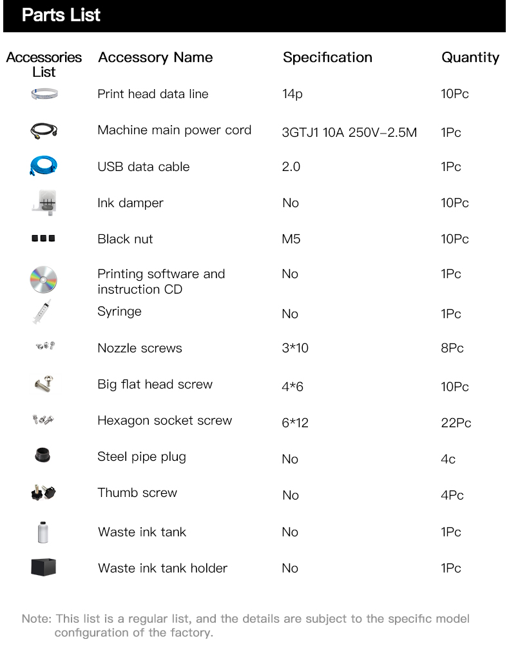This screenshot has height=668, width=509.
Task: Click the blue USB data cable icon
Action: click(x=44, y=167)
